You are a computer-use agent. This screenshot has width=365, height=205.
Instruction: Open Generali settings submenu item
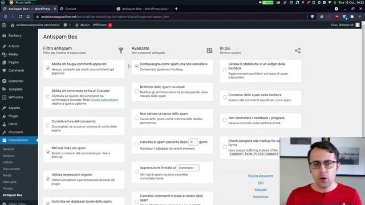click(x=9, y=149)
